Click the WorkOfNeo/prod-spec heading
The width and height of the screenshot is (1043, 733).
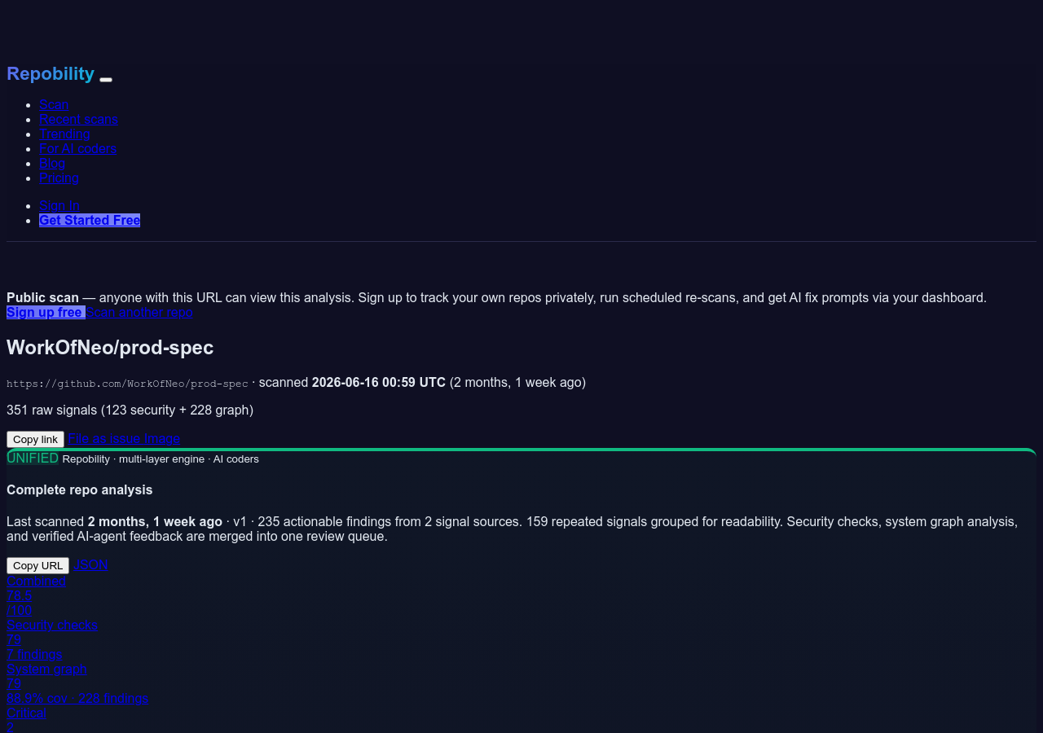point(110,348)
